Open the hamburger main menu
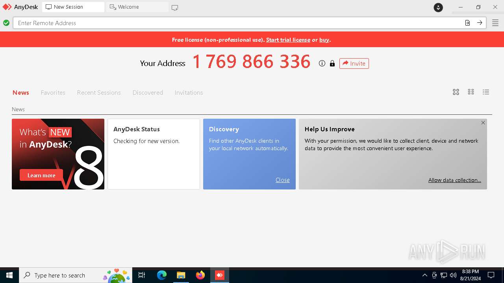Image resolution: width=504 pixels, height=283 pixels. (495, 23)
